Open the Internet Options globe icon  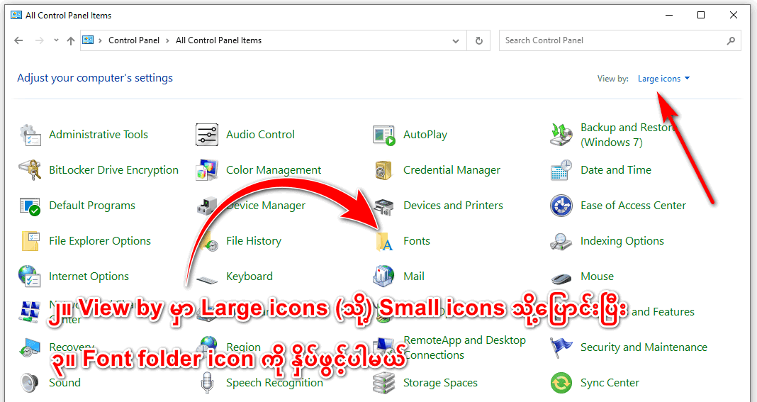30,277
